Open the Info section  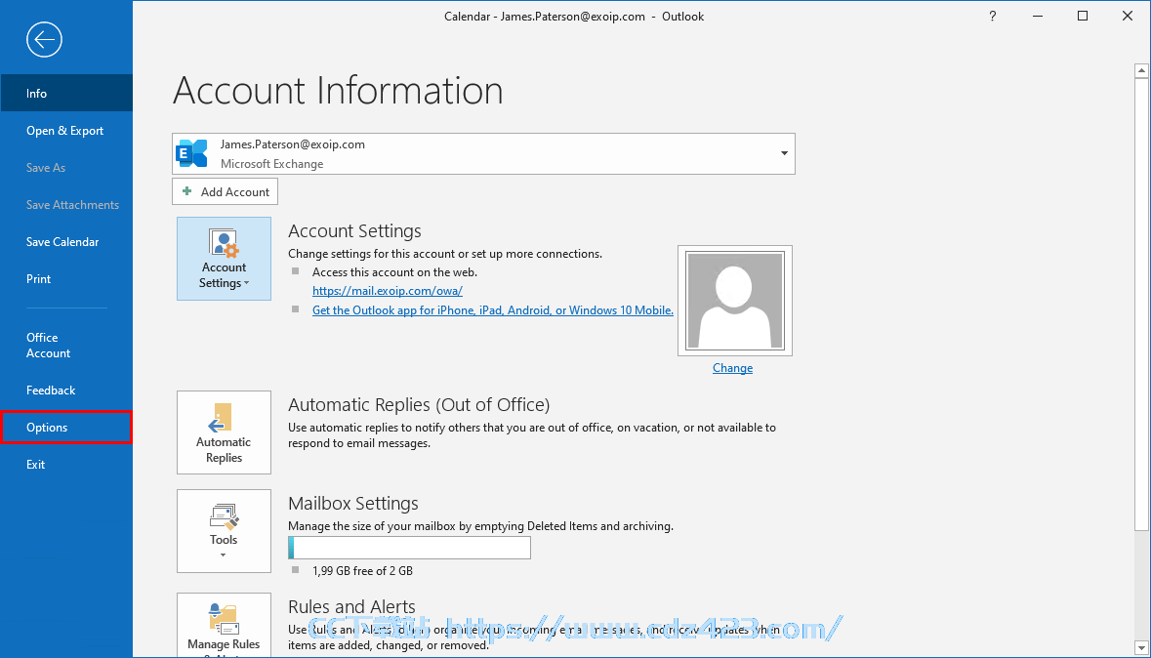(x=66, y=94)
